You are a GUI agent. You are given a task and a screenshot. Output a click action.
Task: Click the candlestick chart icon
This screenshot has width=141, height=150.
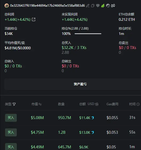(x=113, y=6)
